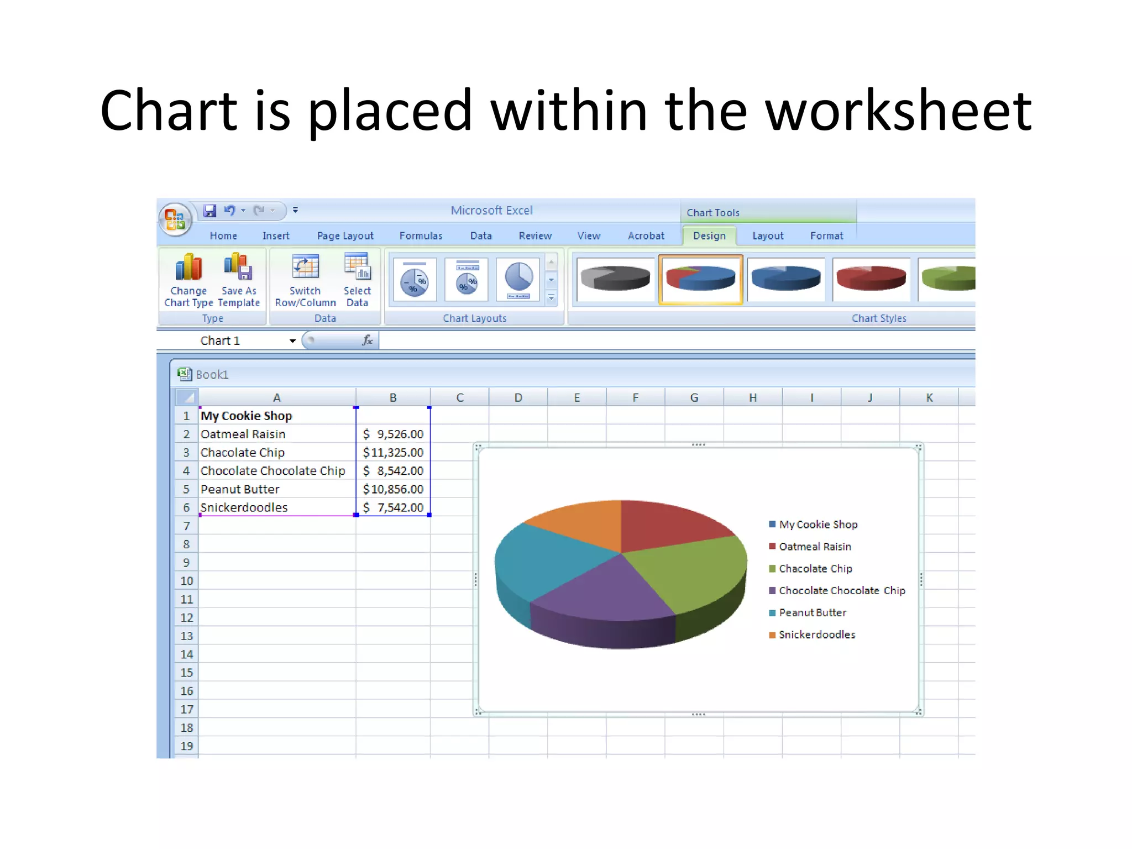Click the Select All corner button

[186, 397]
